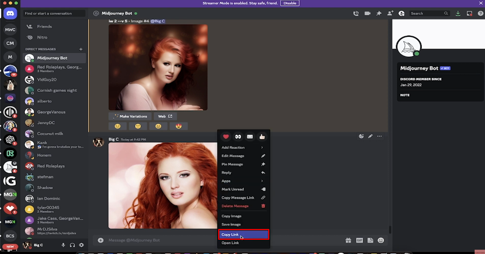Open the inbox icon in the top bar
Image resolution: width=485 pixels, height=254 pixels.
tap(469, 13)
